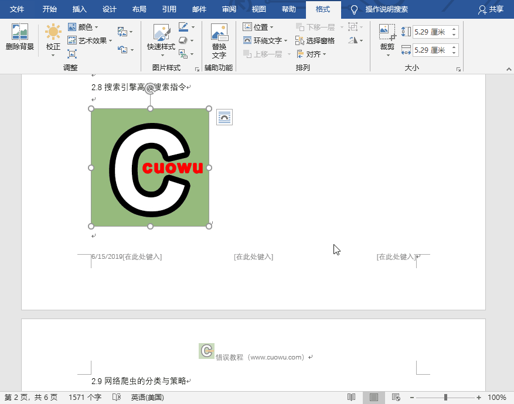Click the 操作说明搜索 tell me search box
The image size is (514, 404).
(380, 9)
